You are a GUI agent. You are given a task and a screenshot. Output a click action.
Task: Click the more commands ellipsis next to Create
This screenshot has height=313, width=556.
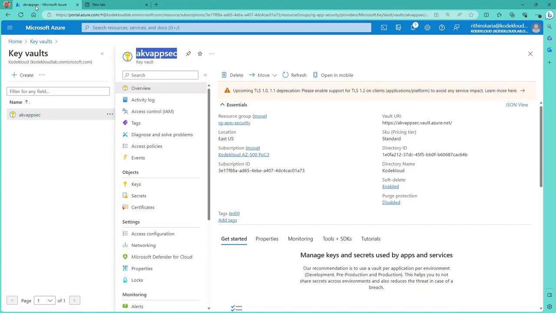tap(42, 75)
